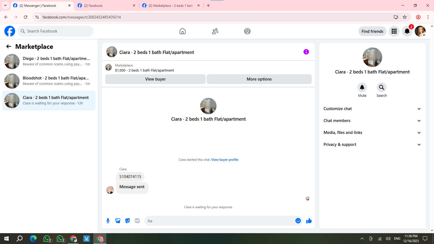
Task: Open listing thumbnail in Marketplace banner
Action: [108, 67]
